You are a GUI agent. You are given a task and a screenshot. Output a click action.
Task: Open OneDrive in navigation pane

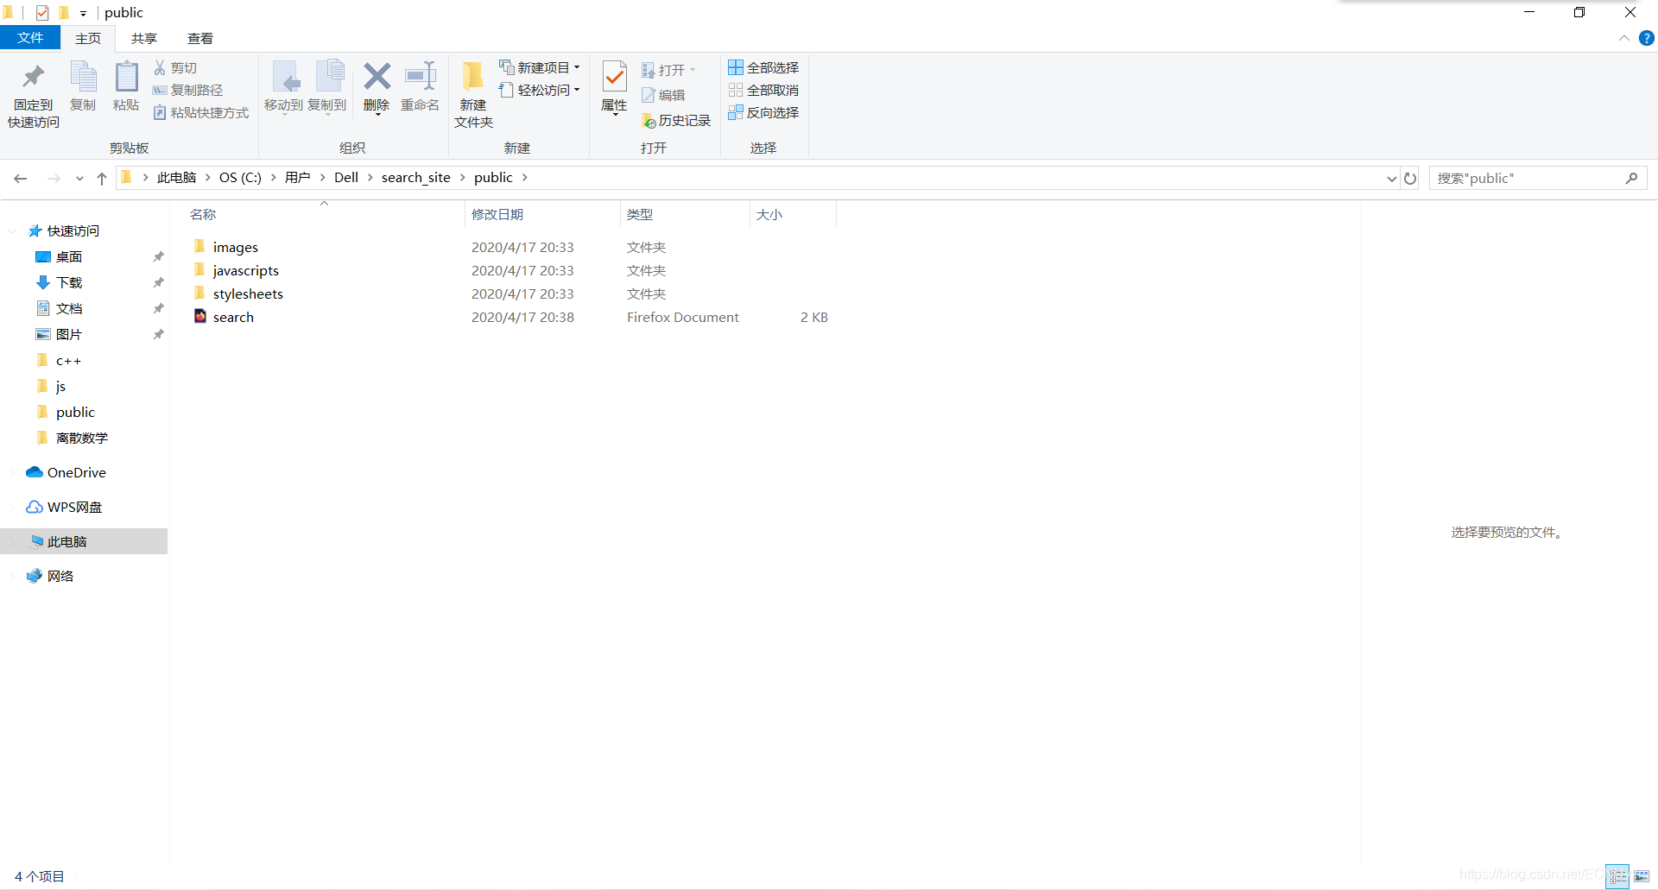tap(76, 473)
